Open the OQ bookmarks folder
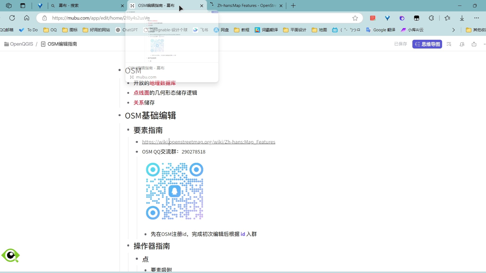Image resolution: width=486 pixels, height=273 pixels. pyautogui.click(x=50, y=30)
